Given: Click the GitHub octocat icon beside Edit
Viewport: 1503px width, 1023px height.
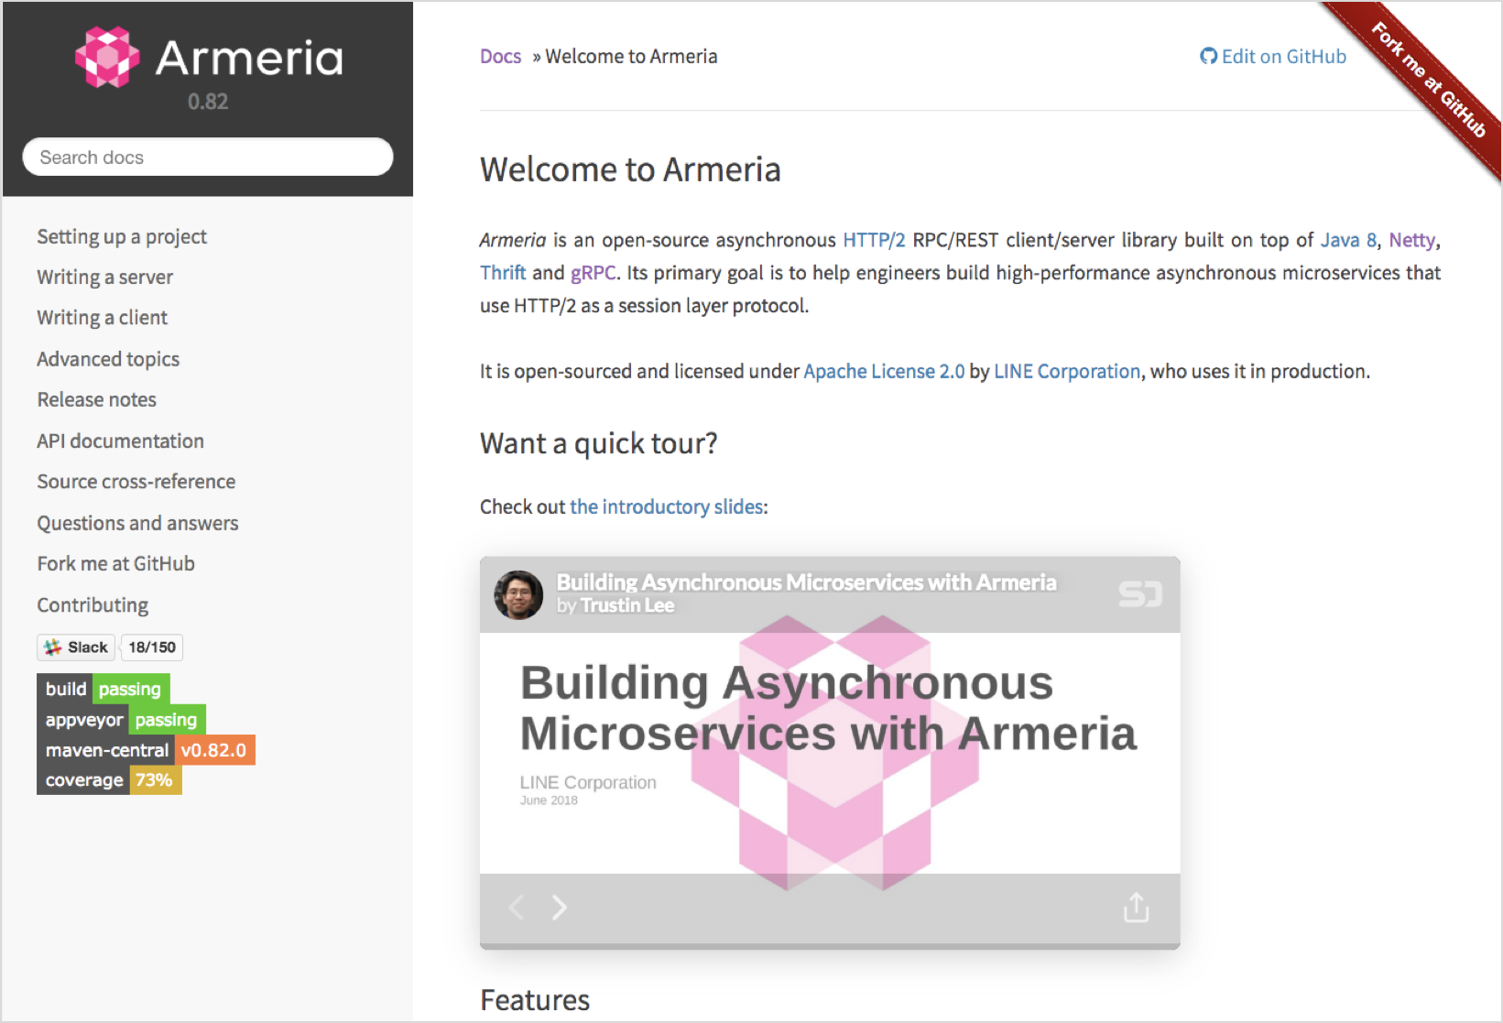Looking at the screenshot, I should [1208, 57].
